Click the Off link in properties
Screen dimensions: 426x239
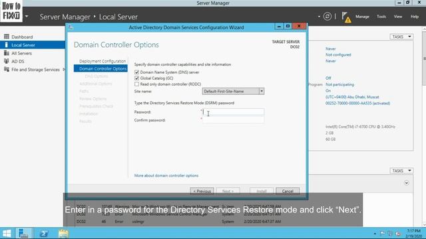point(328,78)
